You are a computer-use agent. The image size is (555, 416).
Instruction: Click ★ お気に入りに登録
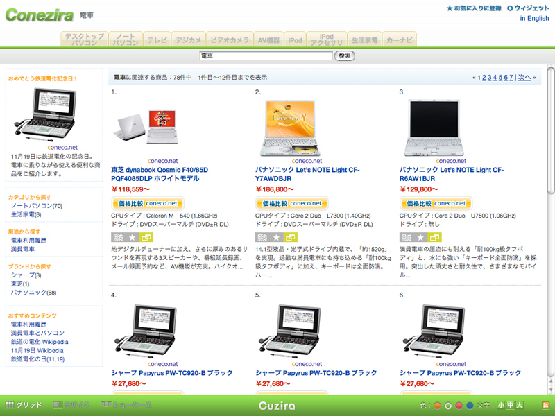(x=474, y=8)
